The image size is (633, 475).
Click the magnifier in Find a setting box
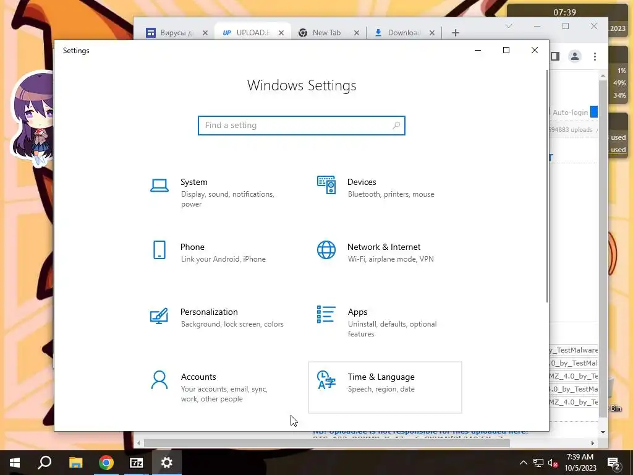[396, 126]
